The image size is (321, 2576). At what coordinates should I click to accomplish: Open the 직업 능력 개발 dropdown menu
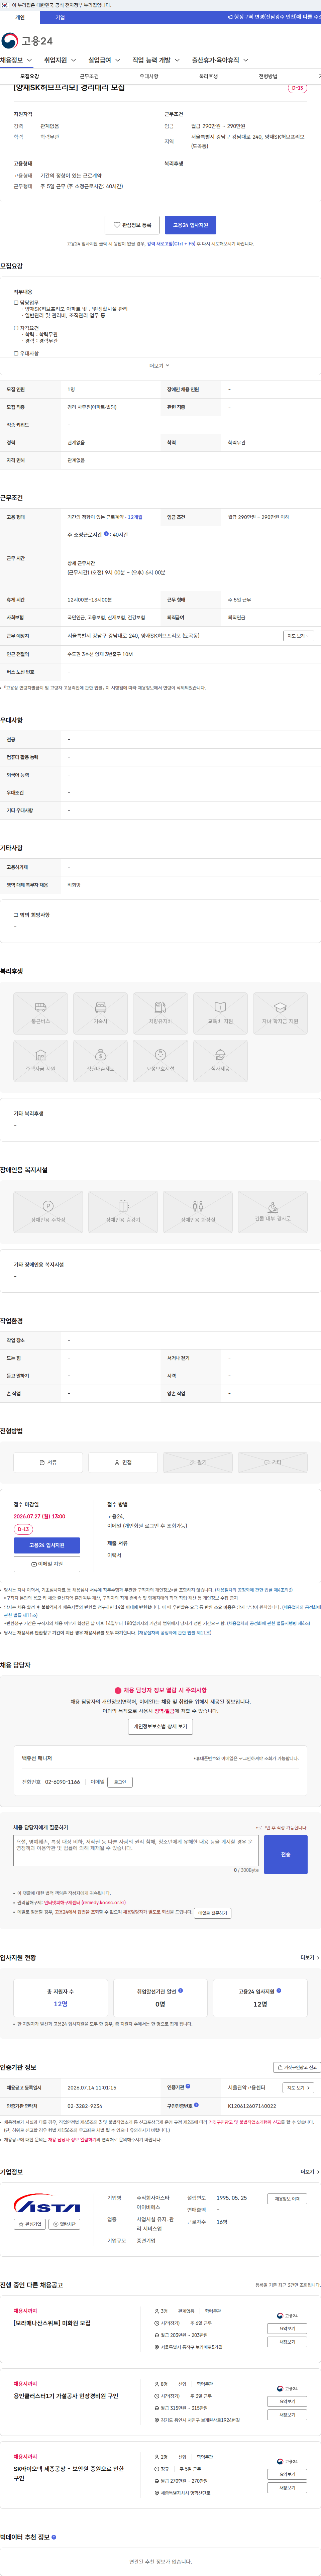point(156,60)
